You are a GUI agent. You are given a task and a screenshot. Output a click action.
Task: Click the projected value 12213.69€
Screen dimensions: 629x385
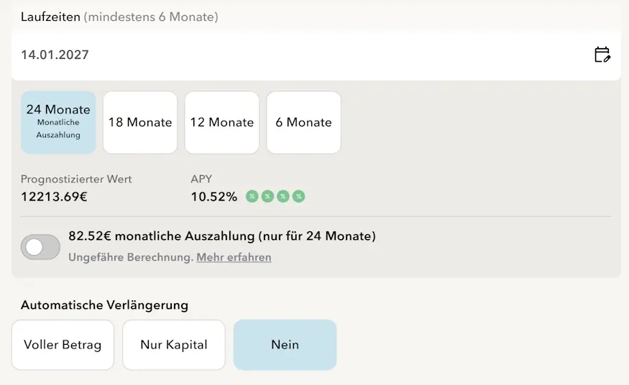point(54,196)
